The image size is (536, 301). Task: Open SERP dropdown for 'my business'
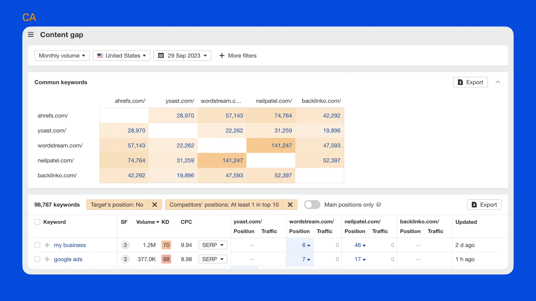click(x=213, y=245)
